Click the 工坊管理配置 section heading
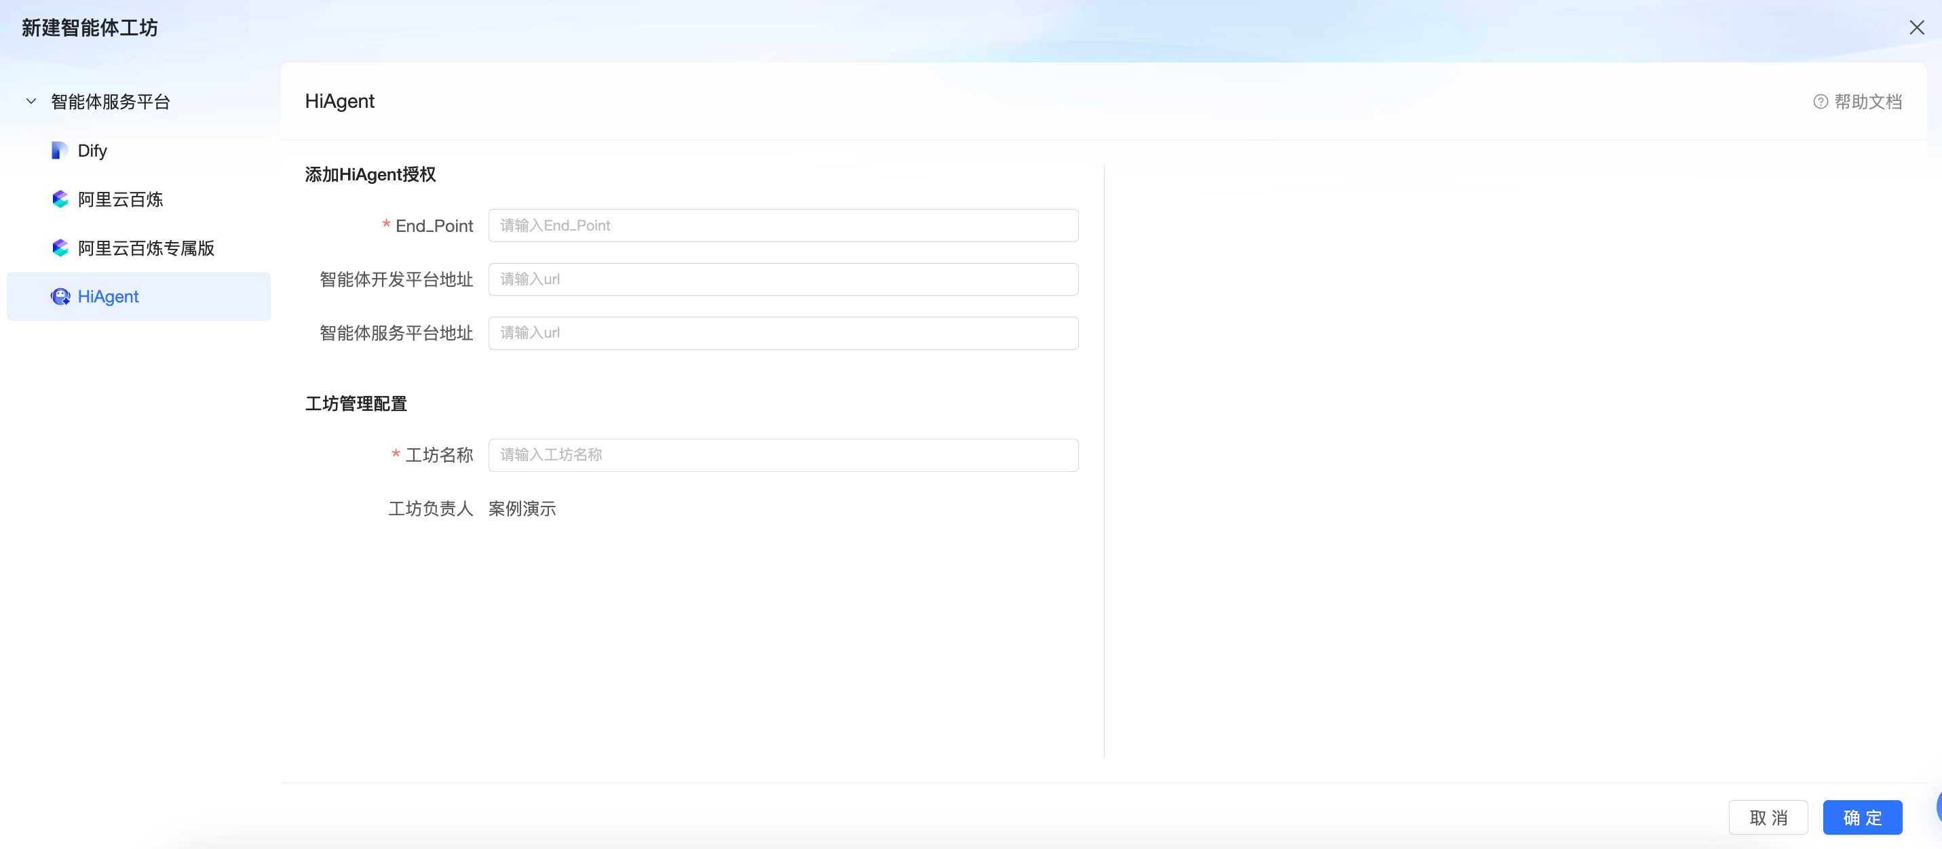Viewport: 1942px width, 849px height. (x=356, y=403)
